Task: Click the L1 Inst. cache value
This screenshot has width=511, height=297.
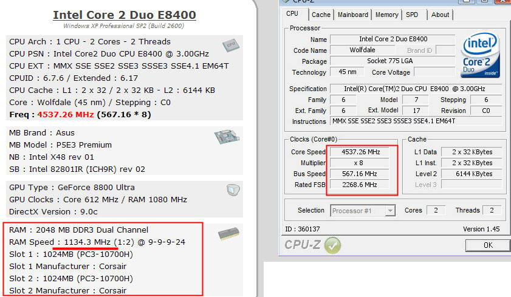Action: tap(472, 163)
